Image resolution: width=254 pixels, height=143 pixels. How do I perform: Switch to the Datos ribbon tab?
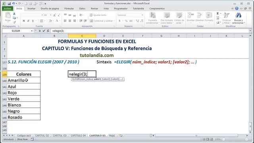pyautogui.click(x=82, y=8)
